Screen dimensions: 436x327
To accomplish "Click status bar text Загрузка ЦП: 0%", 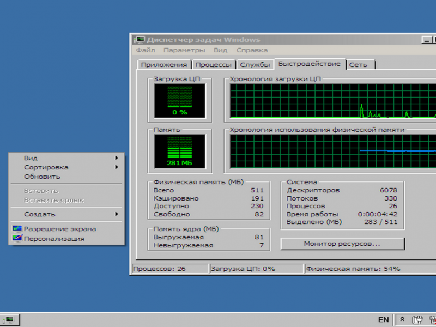I will coord(243,269).
